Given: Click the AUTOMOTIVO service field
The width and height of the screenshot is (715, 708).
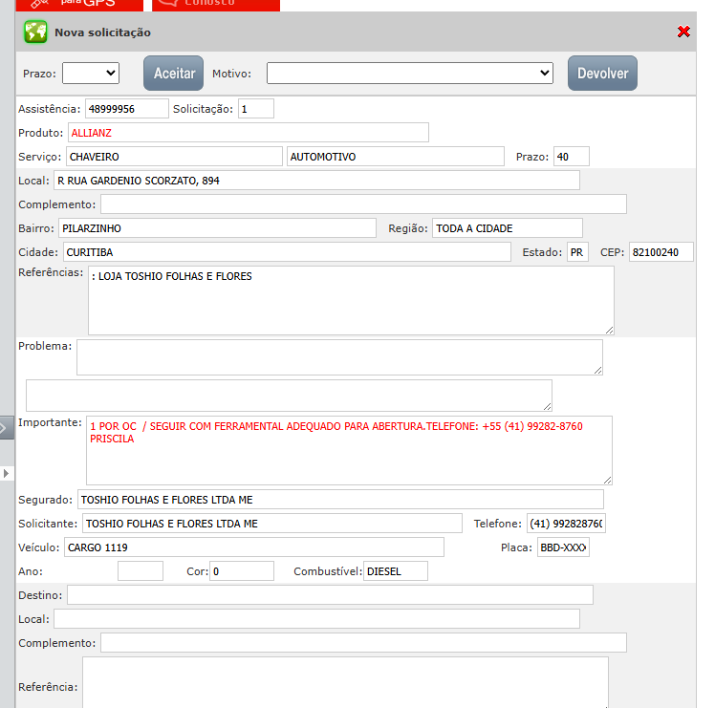Looking at the screenshot, I should click(x=396, y=157).
